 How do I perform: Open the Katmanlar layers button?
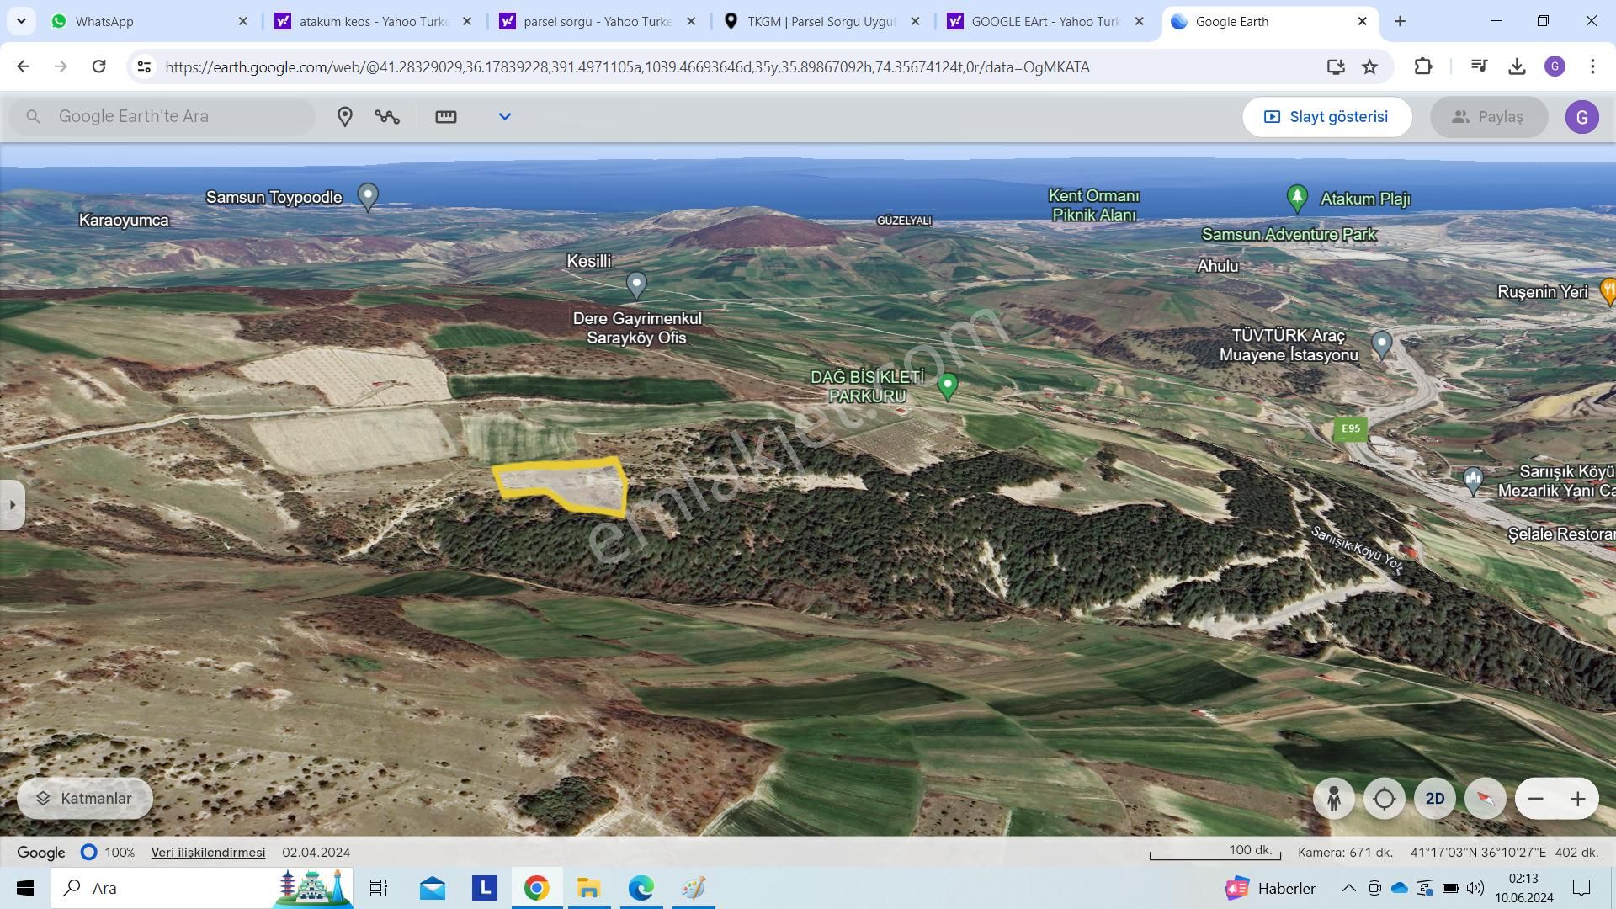coord(84,798)
